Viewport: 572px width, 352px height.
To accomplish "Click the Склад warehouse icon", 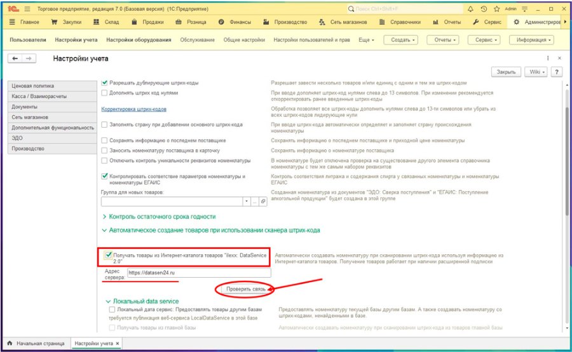I will point(97,22).
